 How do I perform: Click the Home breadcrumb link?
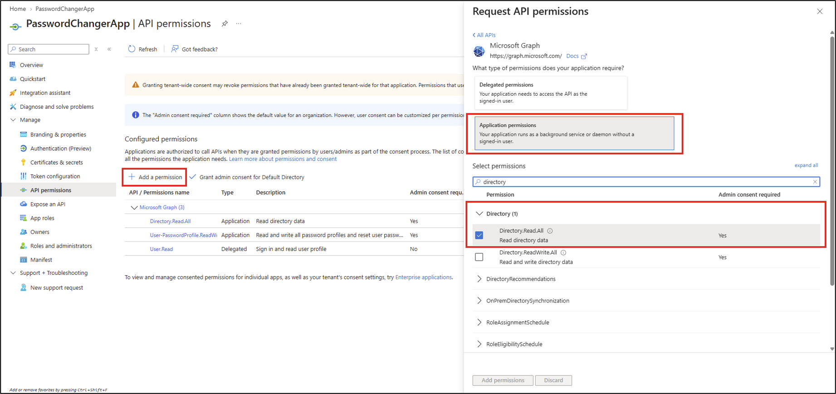(18, 9)
